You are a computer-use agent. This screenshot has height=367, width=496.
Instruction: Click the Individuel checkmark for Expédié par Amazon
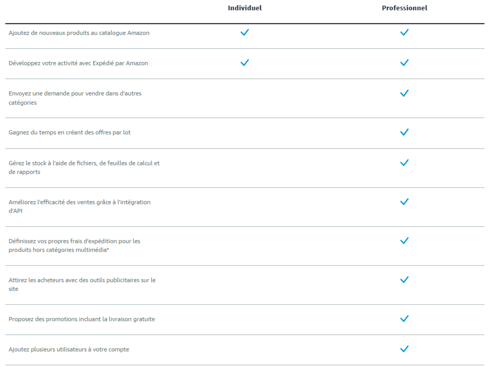[x=245, y=63]
